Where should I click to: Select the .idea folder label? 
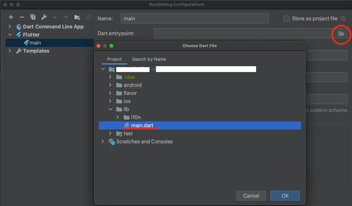(129, 77)
